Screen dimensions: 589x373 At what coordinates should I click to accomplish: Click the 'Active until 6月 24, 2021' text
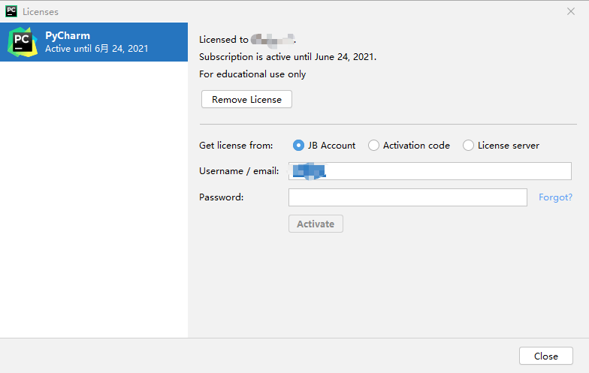pyautogui.click(x=96, y=48)
